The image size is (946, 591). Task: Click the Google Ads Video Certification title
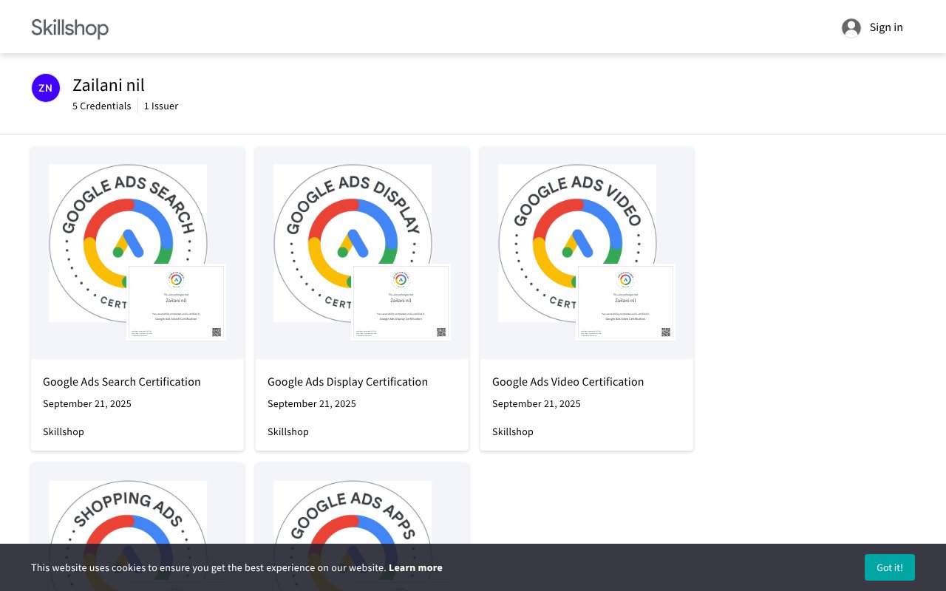tap(568, 382)
